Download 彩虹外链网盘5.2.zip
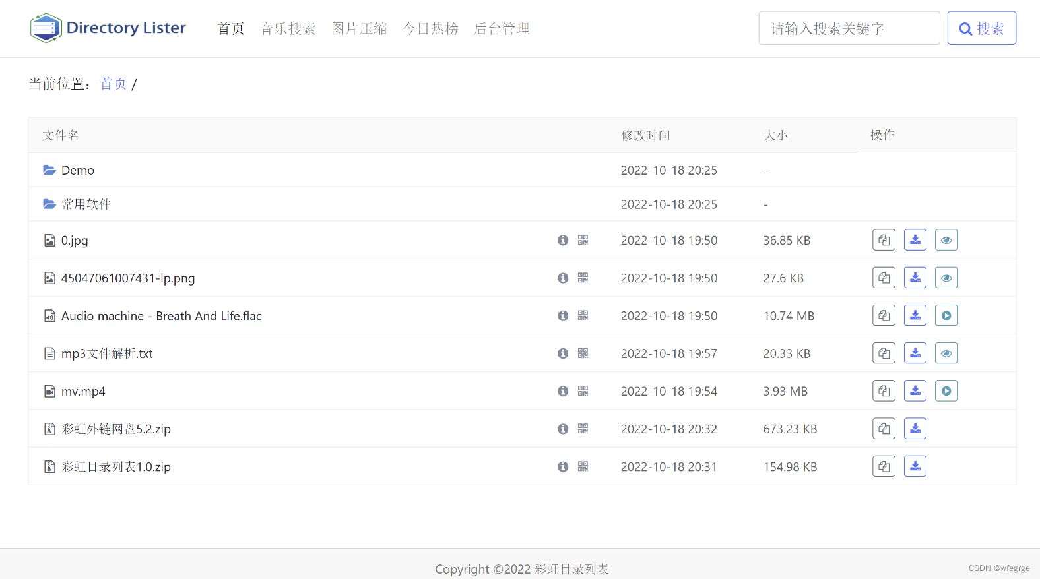 coord(915,429)
